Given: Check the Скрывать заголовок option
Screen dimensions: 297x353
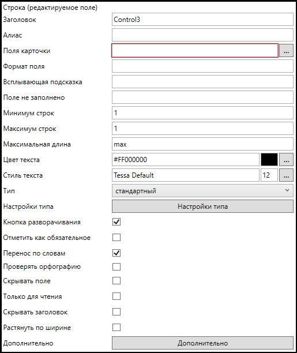Looking at the screenshot, I should pyautogui.click(x=116, y=312).
